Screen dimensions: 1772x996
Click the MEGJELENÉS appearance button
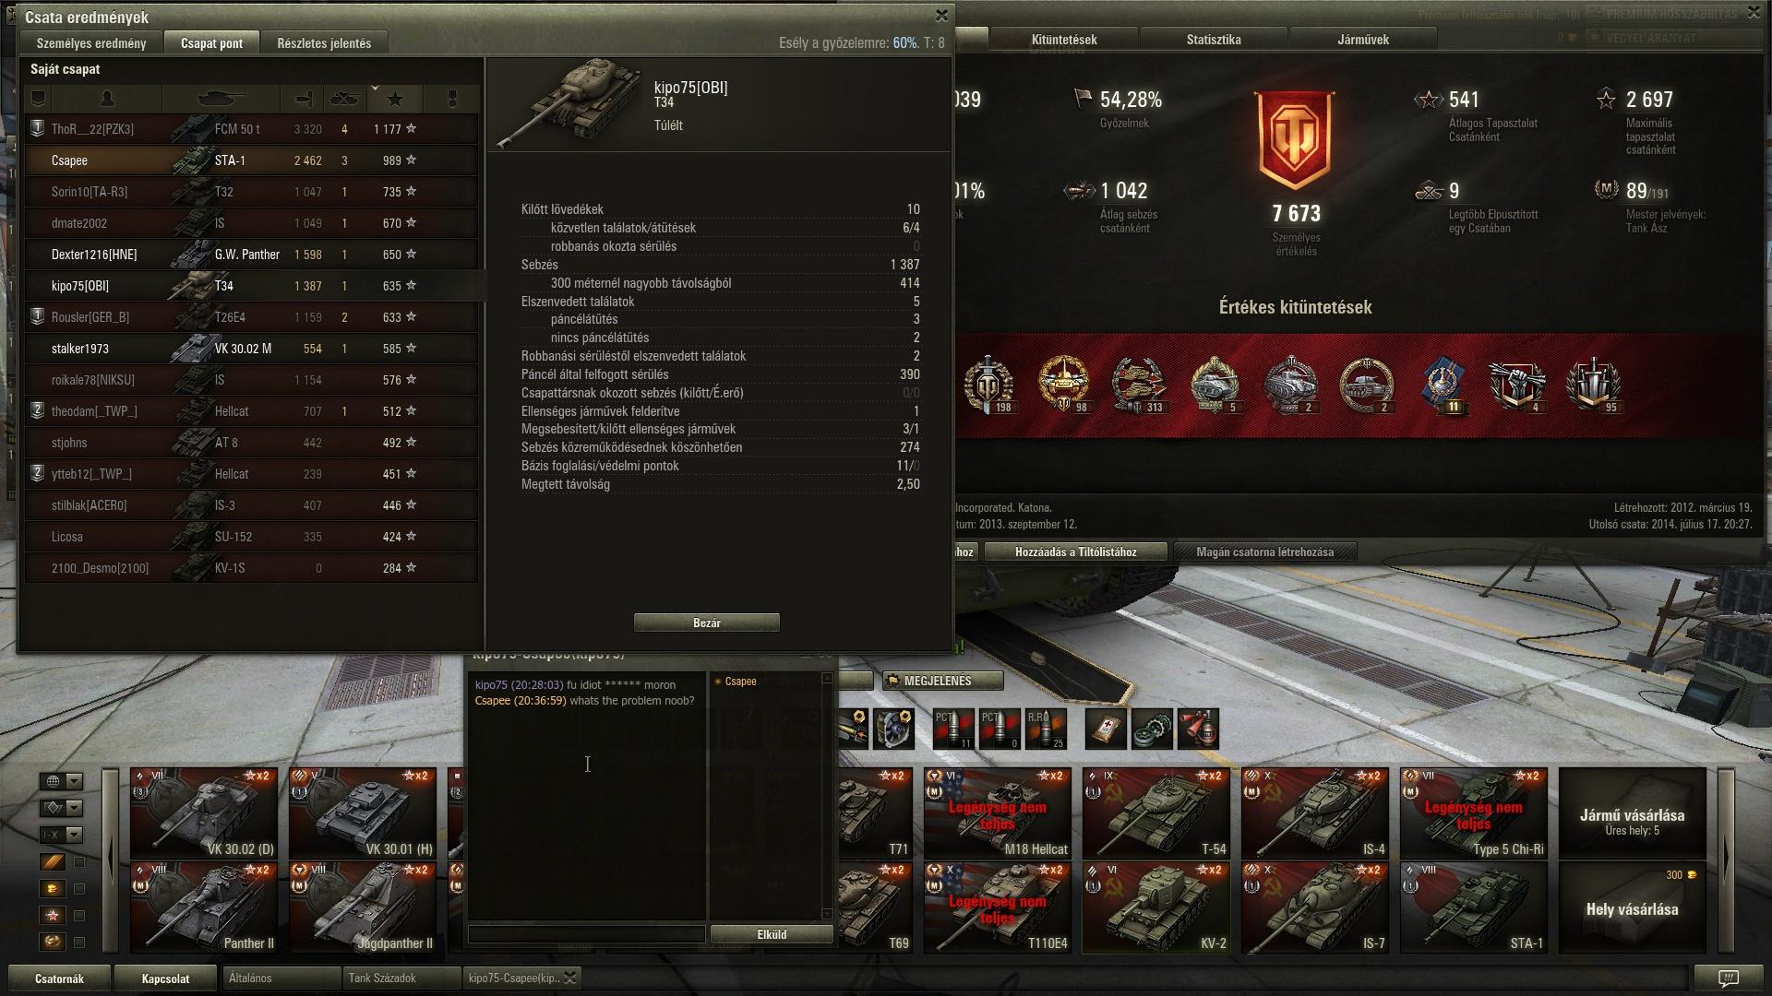coord(942,681)
